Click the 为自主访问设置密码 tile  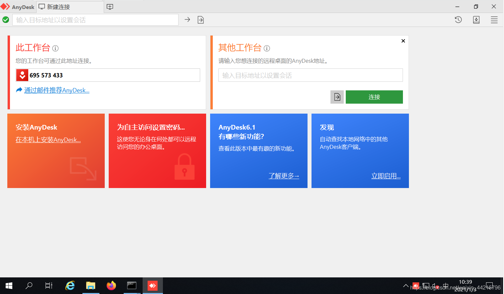pos(157,151)
